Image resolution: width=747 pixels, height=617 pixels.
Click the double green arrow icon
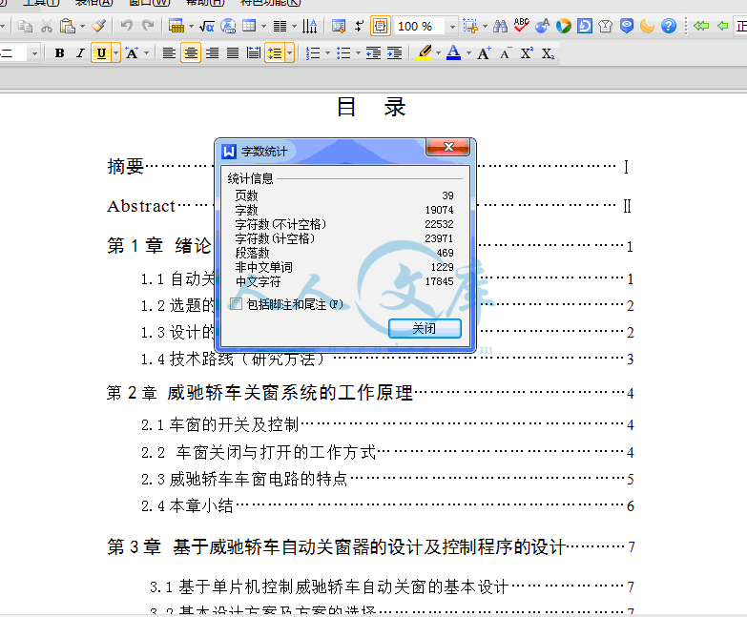pos(701,26)
